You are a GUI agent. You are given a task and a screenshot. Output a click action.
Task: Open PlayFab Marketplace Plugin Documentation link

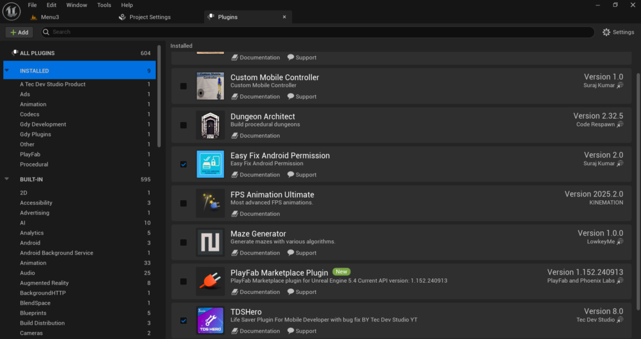255,291
